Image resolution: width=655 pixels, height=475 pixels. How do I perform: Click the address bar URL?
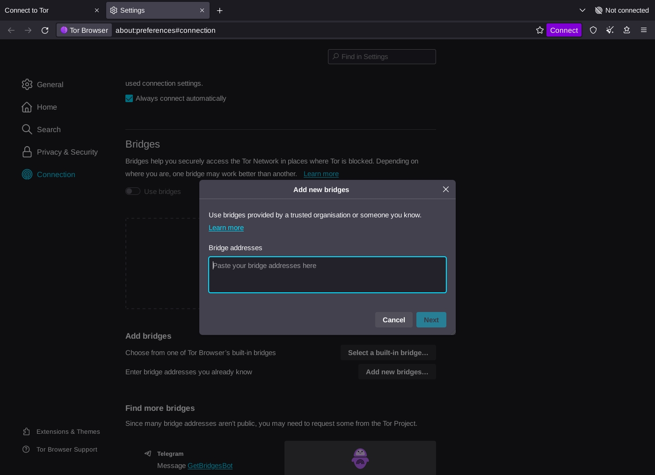(166, 30)
